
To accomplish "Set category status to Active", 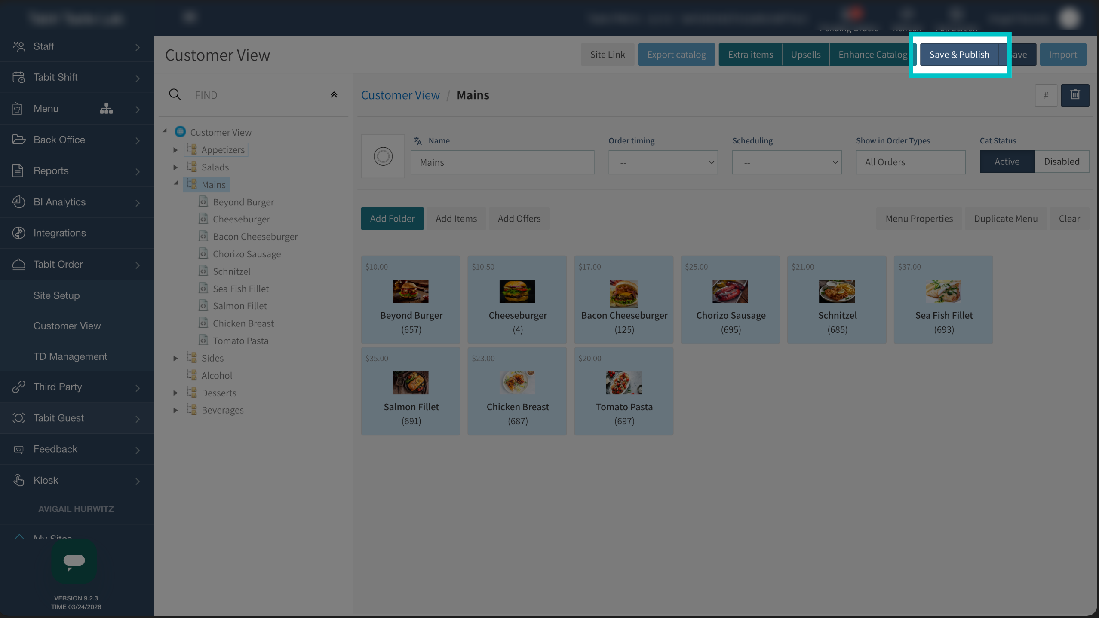I will [x=1007, y=161].
